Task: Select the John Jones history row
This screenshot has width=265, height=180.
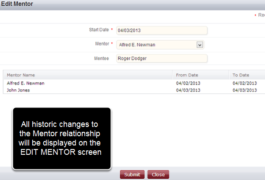Action: point(134,90)
